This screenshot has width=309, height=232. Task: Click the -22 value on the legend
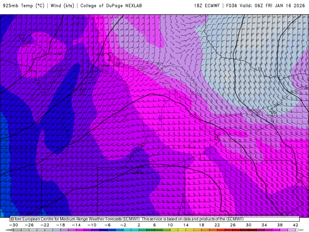(x=45, y=225)
